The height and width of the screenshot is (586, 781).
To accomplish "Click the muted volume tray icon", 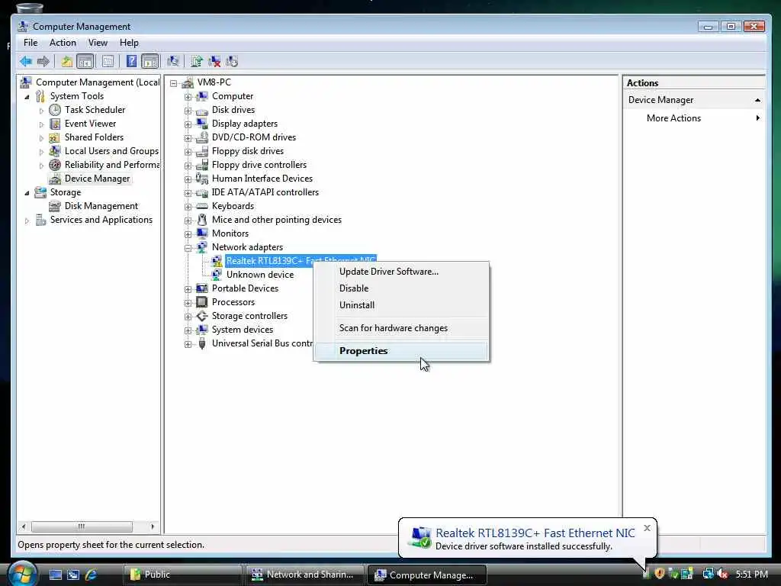I will 723,574.
